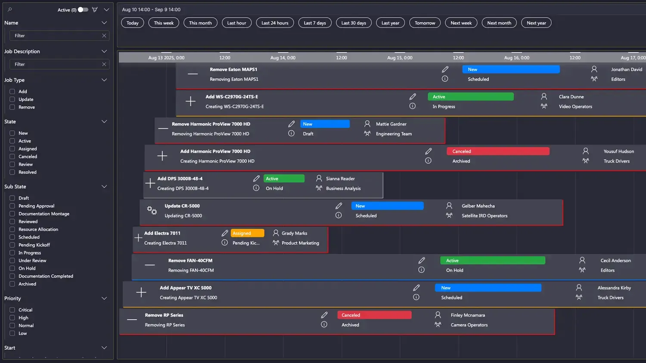The width and height of the screenshot is (646, 363).
Task: Collapse the Priority section
Action: [x=104, y=298]
